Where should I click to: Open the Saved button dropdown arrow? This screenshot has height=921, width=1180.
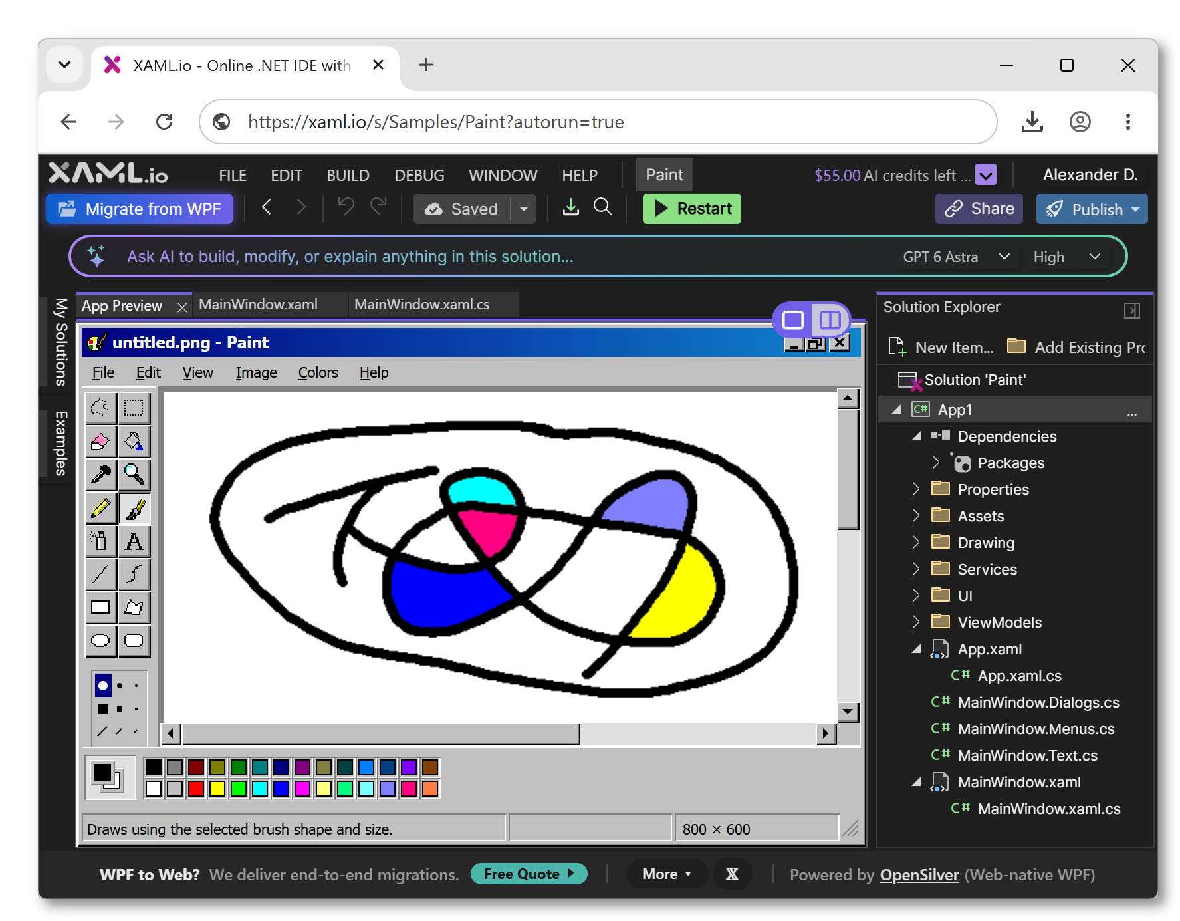click(x=524, y=209)
